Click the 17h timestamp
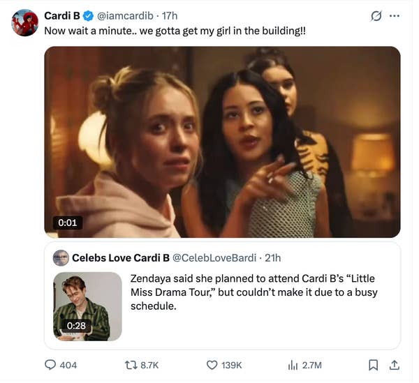The width and height of the screenshot is (419, 383). tap(170, 16)
